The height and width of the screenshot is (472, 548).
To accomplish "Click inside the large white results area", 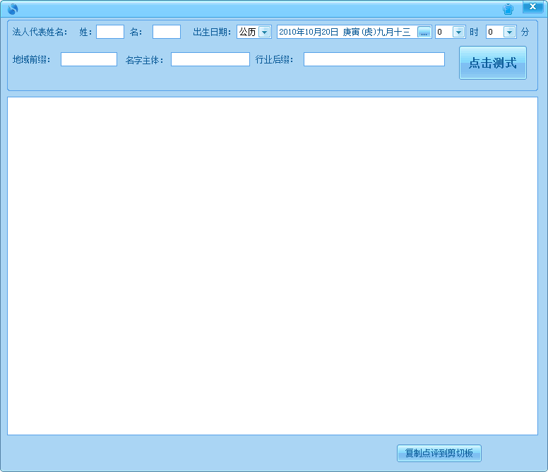I will pyautogui.click(x=273, y=265).
